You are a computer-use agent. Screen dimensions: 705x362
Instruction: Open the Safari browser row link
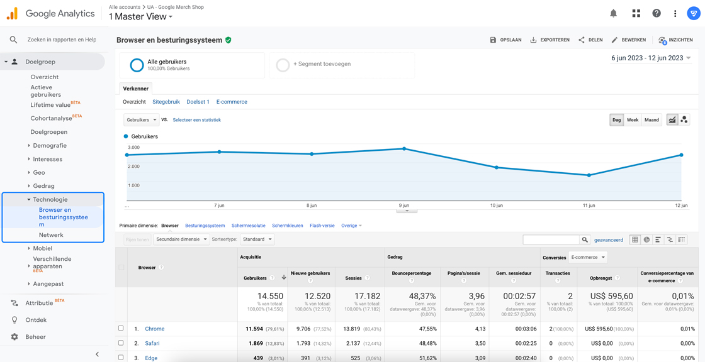pyautogui.click(x=152, y=343)
